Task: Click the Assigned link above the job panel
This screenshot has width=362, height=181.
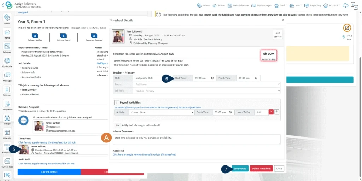Action: 23,12
